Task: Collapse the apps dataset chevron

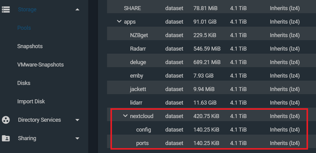Action: click(x=119, y=21)
